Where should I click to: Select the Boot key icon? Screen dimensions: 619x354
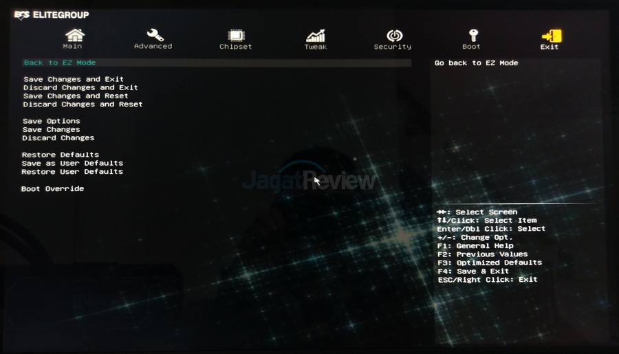click(473, 35)
